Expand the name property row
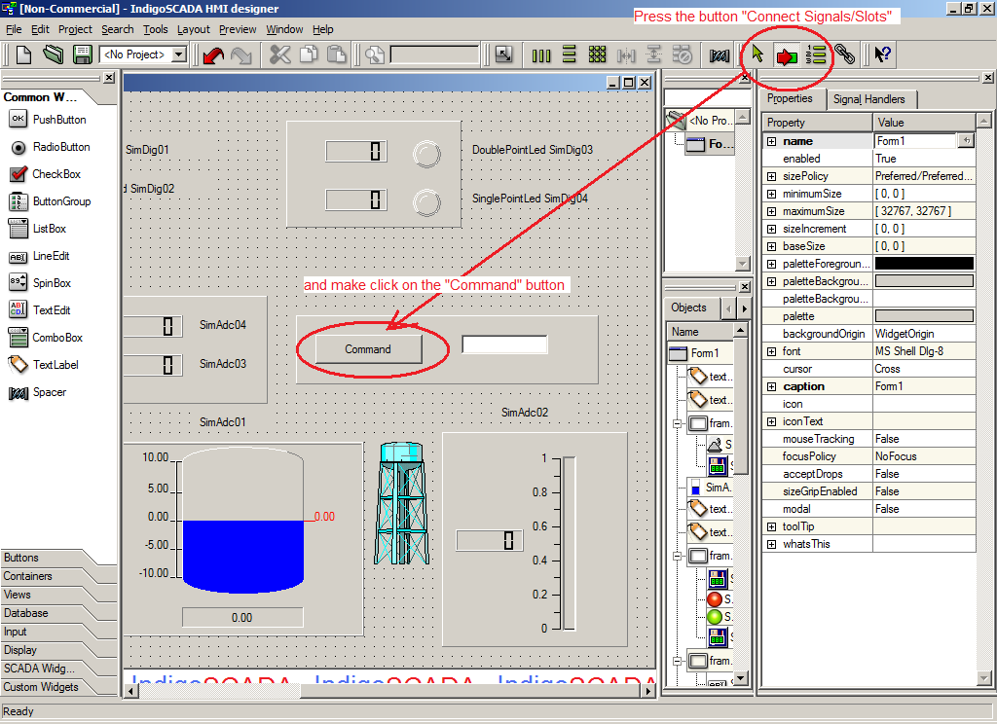The image size is (997, 724). [771, 141]
